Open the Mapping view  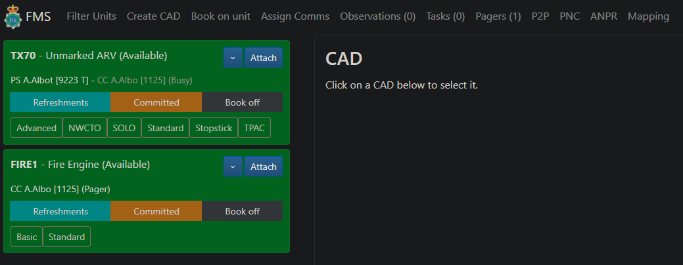click(x=648, y=16)
